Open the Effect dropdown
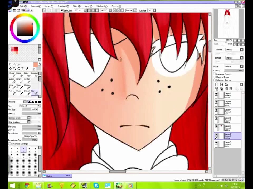This screenshot has width=253, height=189. coord(235,58)
